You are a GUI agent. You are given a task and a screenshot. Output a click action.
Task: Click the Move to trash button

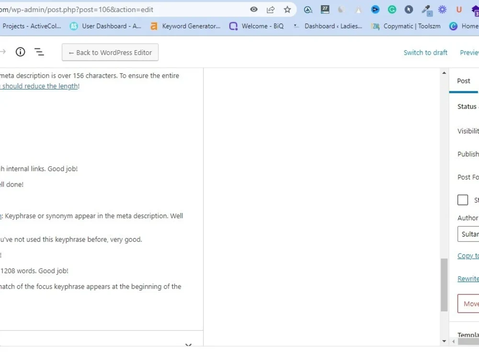coord(468,304)
